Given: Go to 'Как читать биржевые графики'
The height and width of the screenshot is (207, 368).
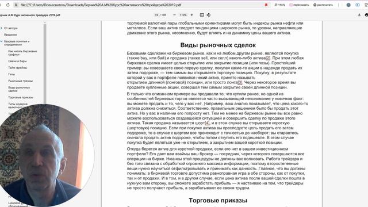Looking at the screenshot, I should 22,52.
